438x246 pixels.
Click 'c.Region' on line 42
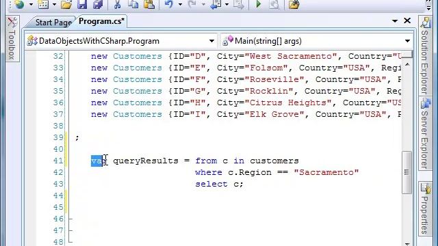coord(250,172)
